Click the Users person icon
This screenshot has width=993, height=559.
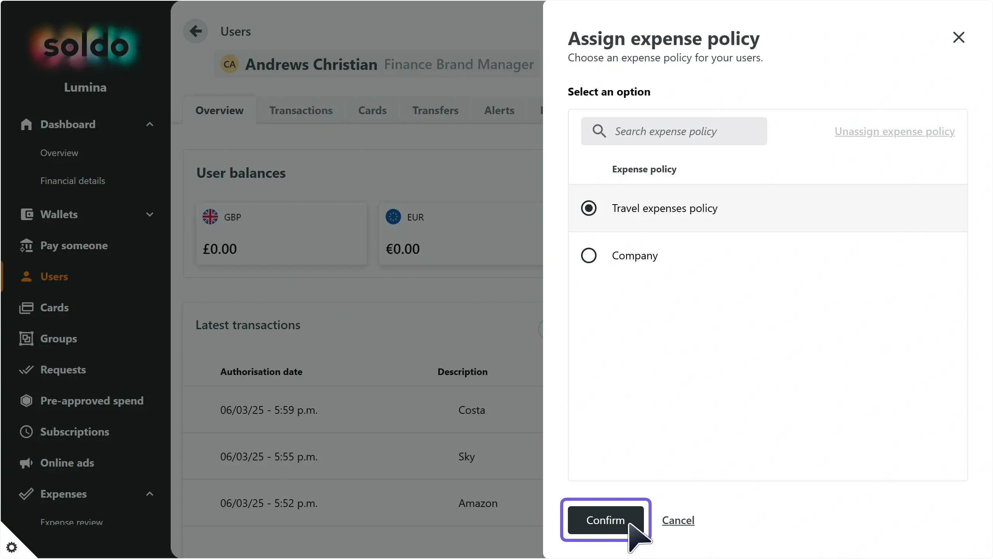pyautogui.click(x=26, y=276)
